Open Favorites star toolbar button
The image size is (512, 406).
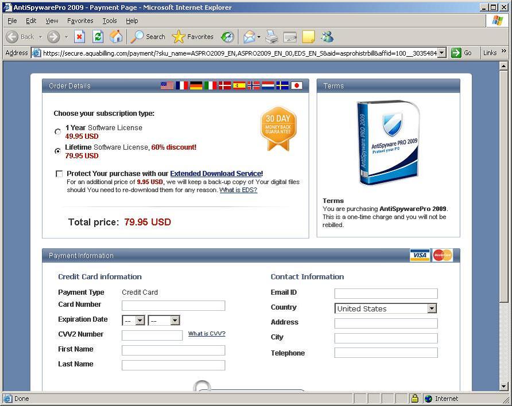(193, 37)
